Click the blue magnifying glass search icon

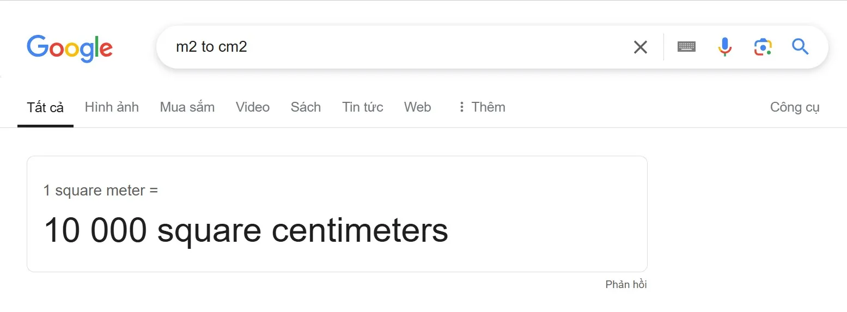point(800,47)
